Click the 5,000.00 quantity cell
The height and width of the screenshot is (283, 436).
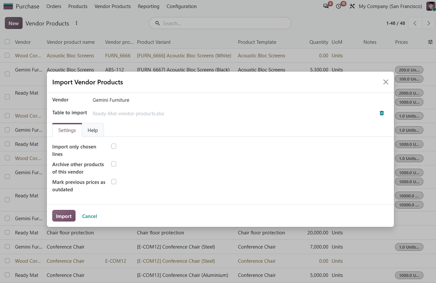click(319, 275)
